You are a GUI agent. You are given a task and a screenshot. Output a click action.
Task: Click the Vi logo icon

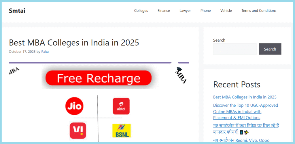[x=78, y=131]
